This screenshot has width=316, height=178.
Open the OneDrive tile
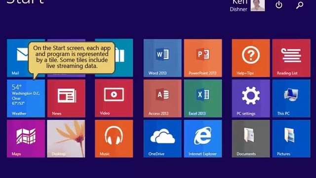[x=162, y=138]
